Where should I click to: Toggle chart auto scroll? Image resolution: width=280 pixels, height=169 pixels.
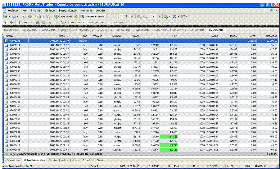tap(153, 16)
